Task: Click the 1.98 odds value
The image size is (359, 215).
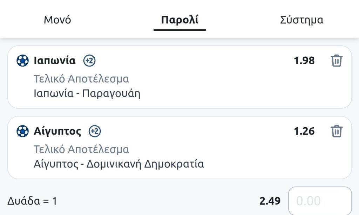Action: click(x=304, y=61)
